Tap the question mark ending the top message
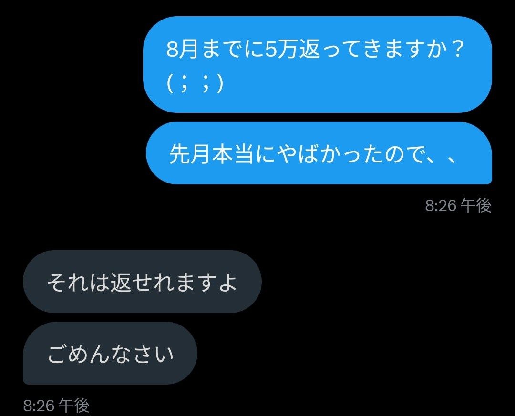This screenshot has height=416, width=515. tap(457, 49)
